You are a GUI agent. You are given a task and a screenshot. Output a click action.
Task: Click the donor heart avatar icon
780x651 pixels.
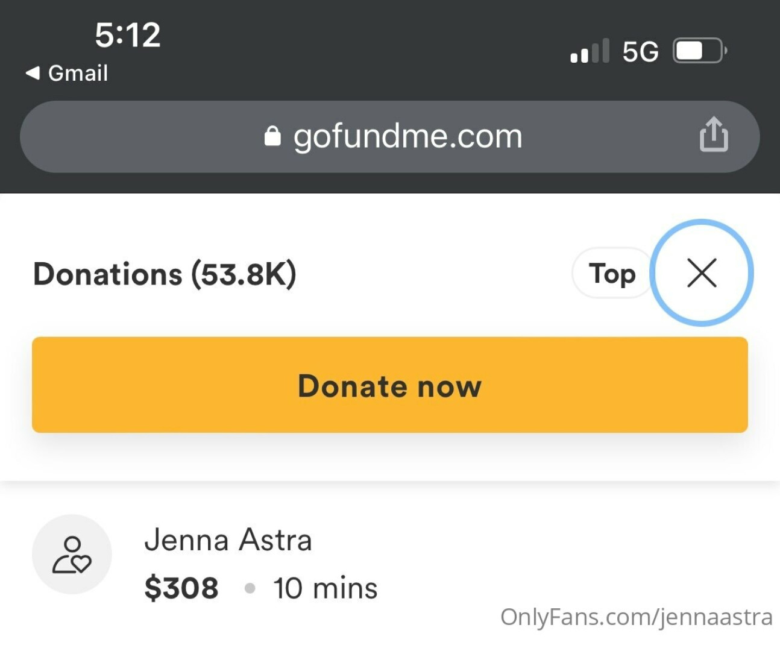(72, 555)
